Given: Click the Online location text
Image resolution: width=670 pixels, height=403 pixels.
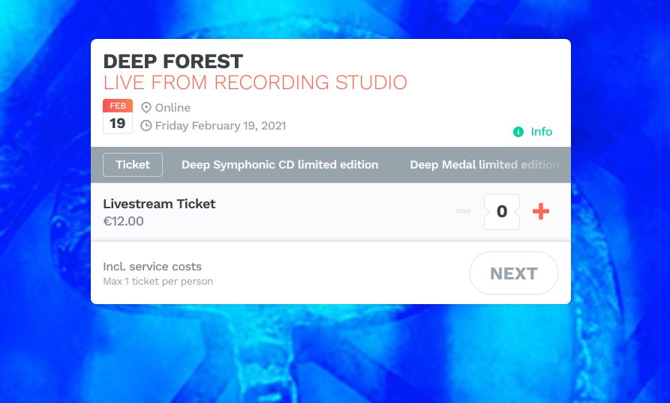Looking at the screenshot, I should (173, 107).
